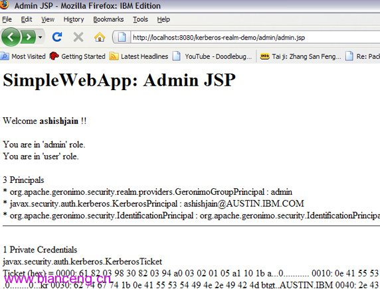
Task: Click the text "You are in 'admin' role."
Action: (44, 144)
